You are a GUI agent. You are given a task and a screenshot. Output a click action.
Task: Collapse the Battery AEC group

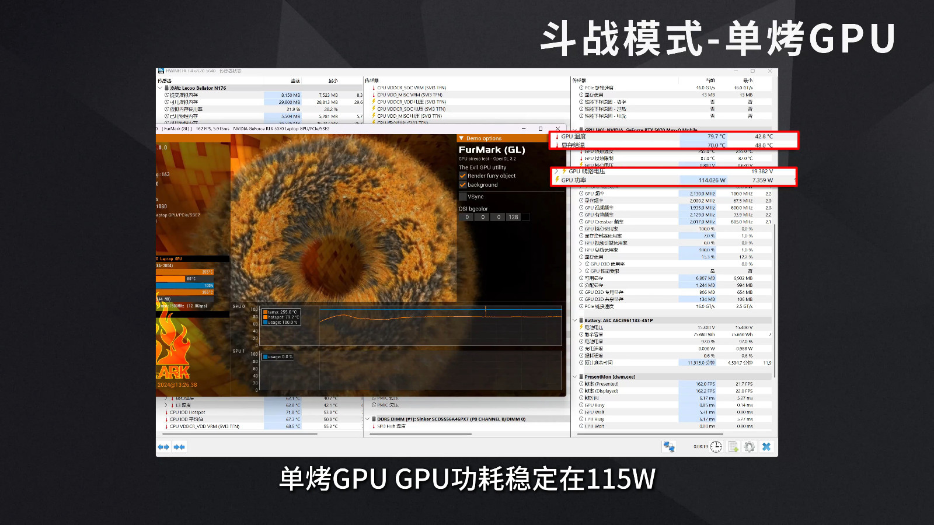[574, 320]
